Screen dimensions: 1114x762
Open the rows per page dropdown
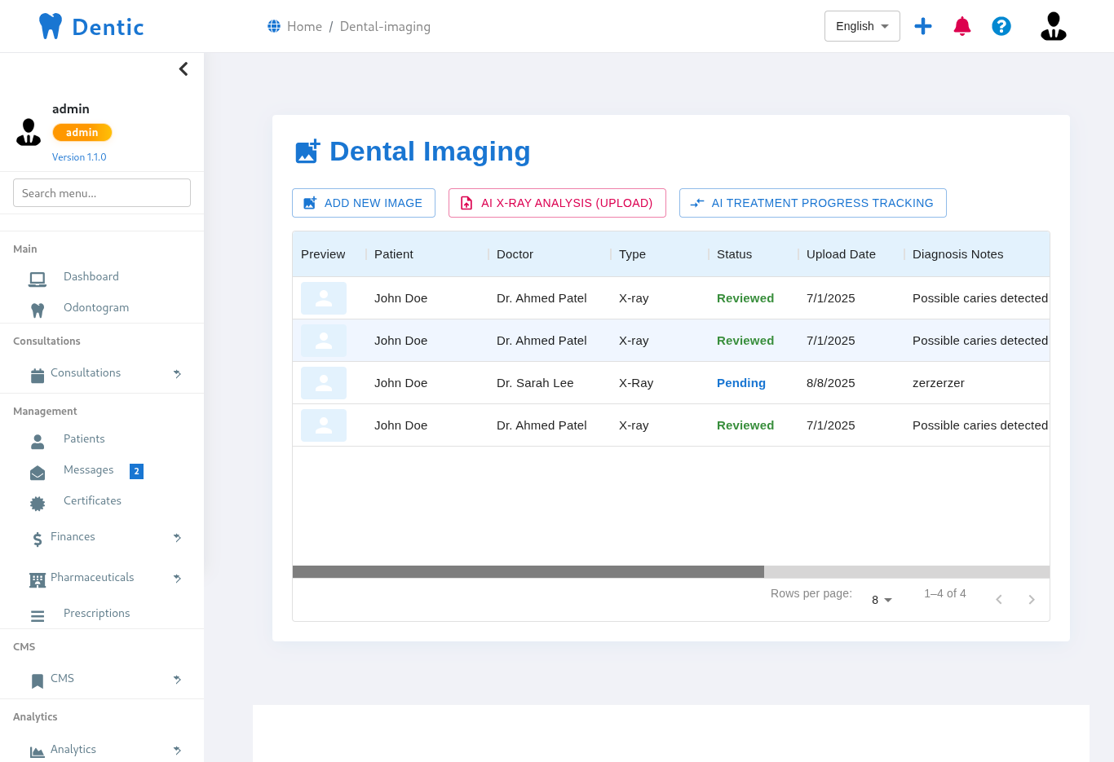tap(882, 600)
